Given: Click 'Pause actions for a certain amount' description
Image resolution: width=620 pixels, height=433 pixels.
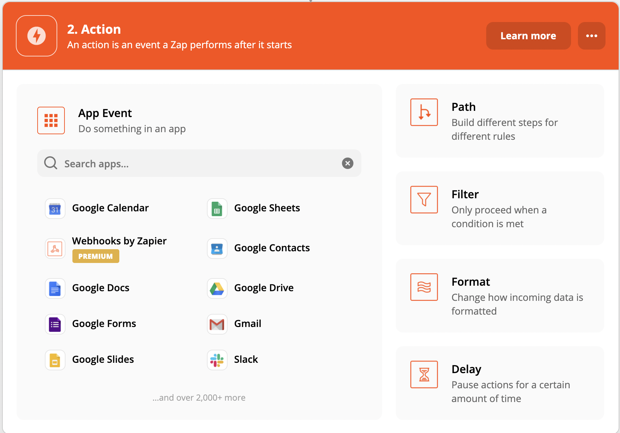Looking at the screenshot, I should 511,392.
